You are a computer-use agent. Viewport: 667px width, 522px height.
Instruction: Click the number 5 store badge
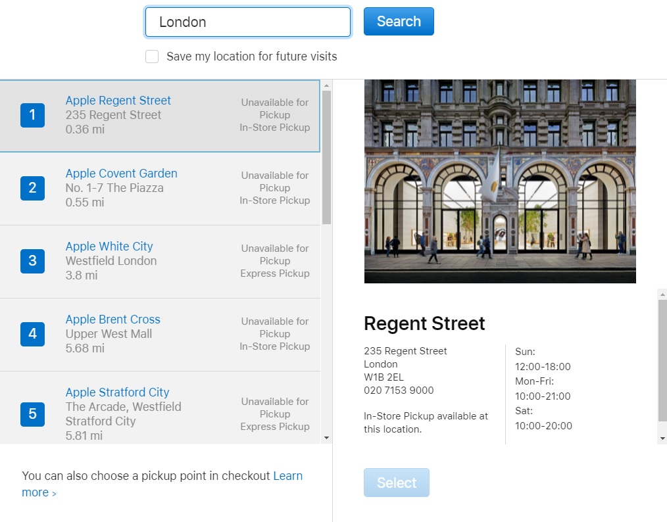(x=32, y=414)
